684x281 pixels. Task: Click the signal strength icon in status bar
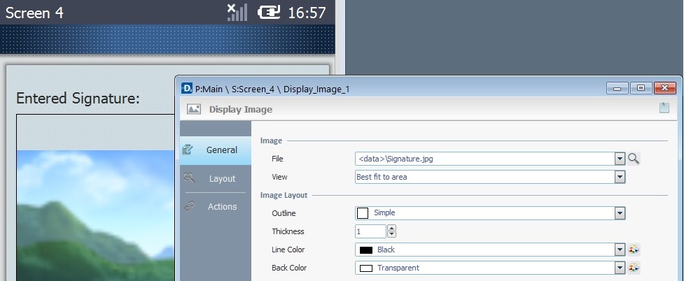click(237, 12)
